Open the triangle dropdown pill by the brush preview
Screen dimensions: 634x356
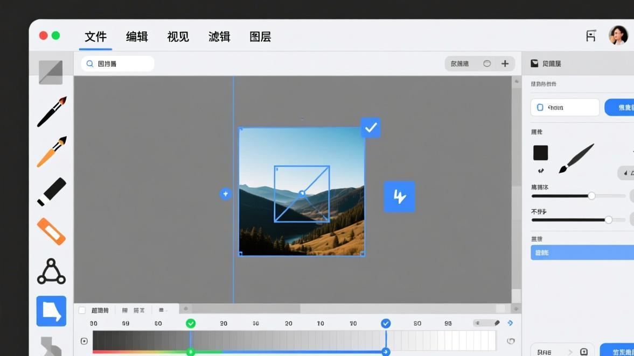[626, 173]
